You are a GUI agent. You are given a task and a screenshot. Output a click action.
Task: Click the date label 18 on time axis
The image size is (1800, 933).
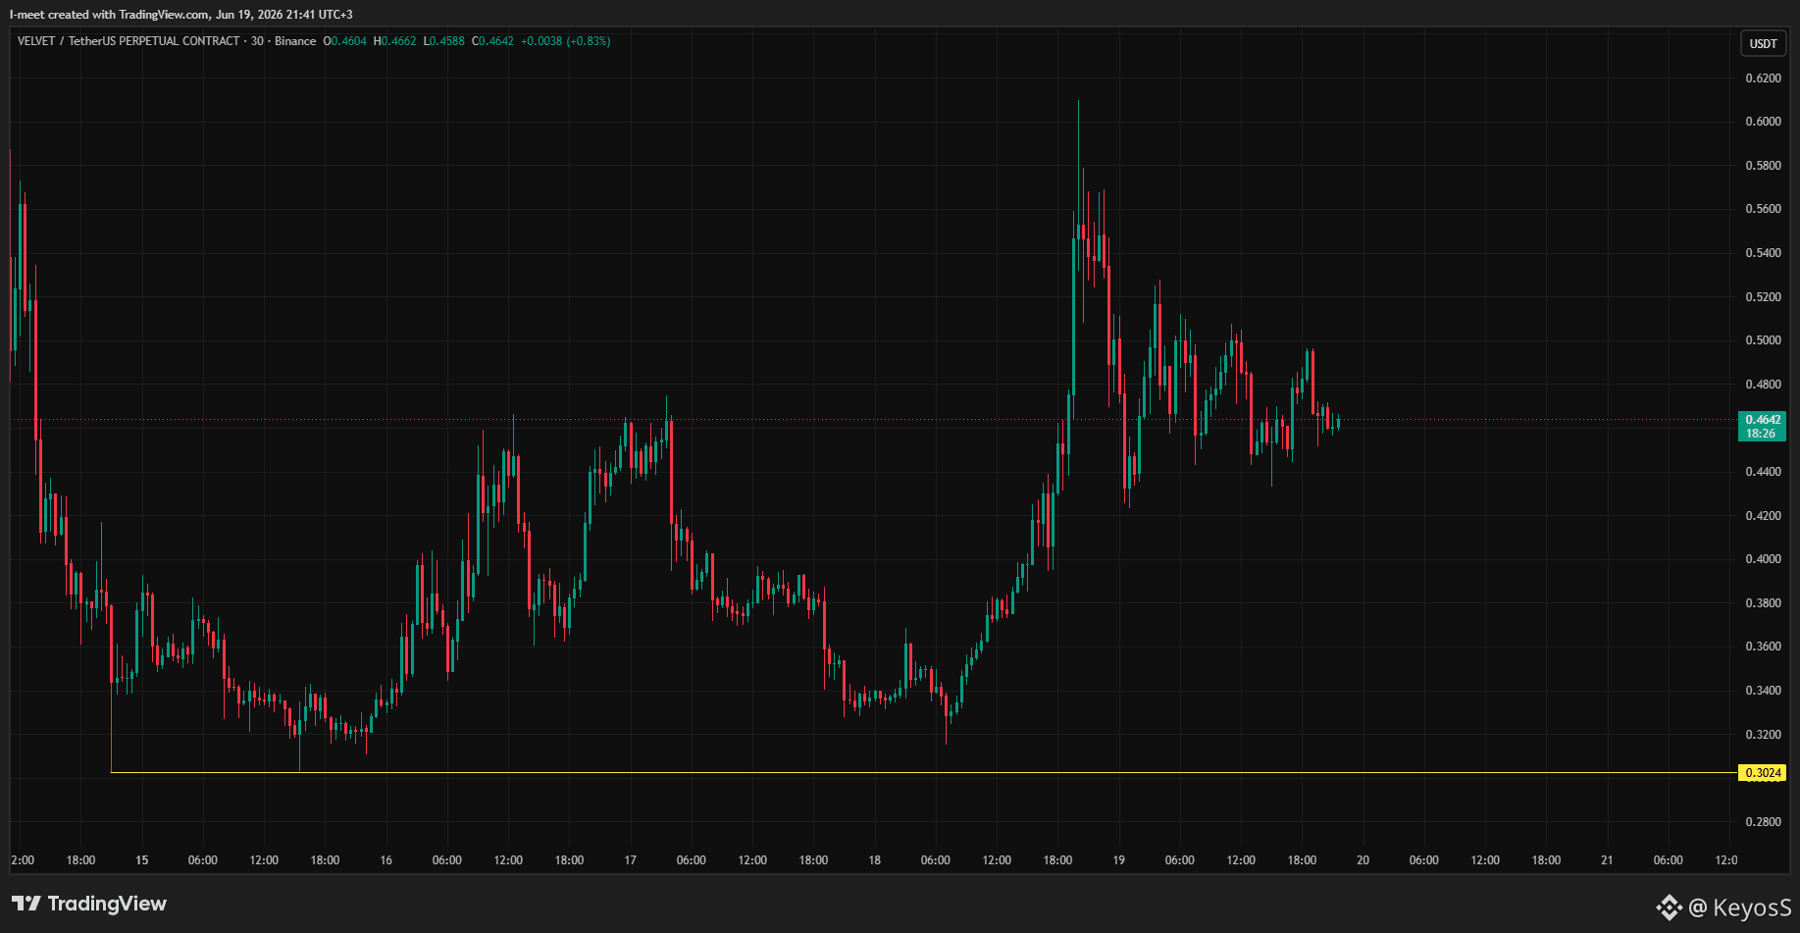875,860
